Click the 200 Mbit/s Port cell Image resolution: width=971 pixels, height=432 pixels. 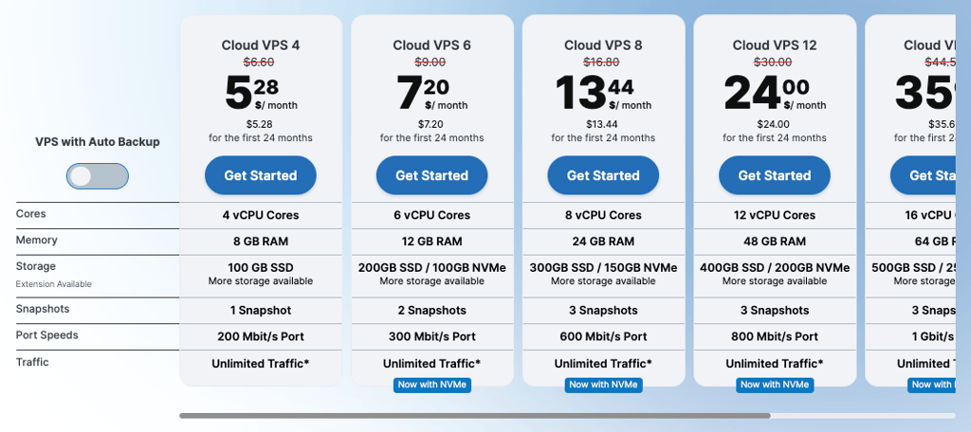[261, 336]
